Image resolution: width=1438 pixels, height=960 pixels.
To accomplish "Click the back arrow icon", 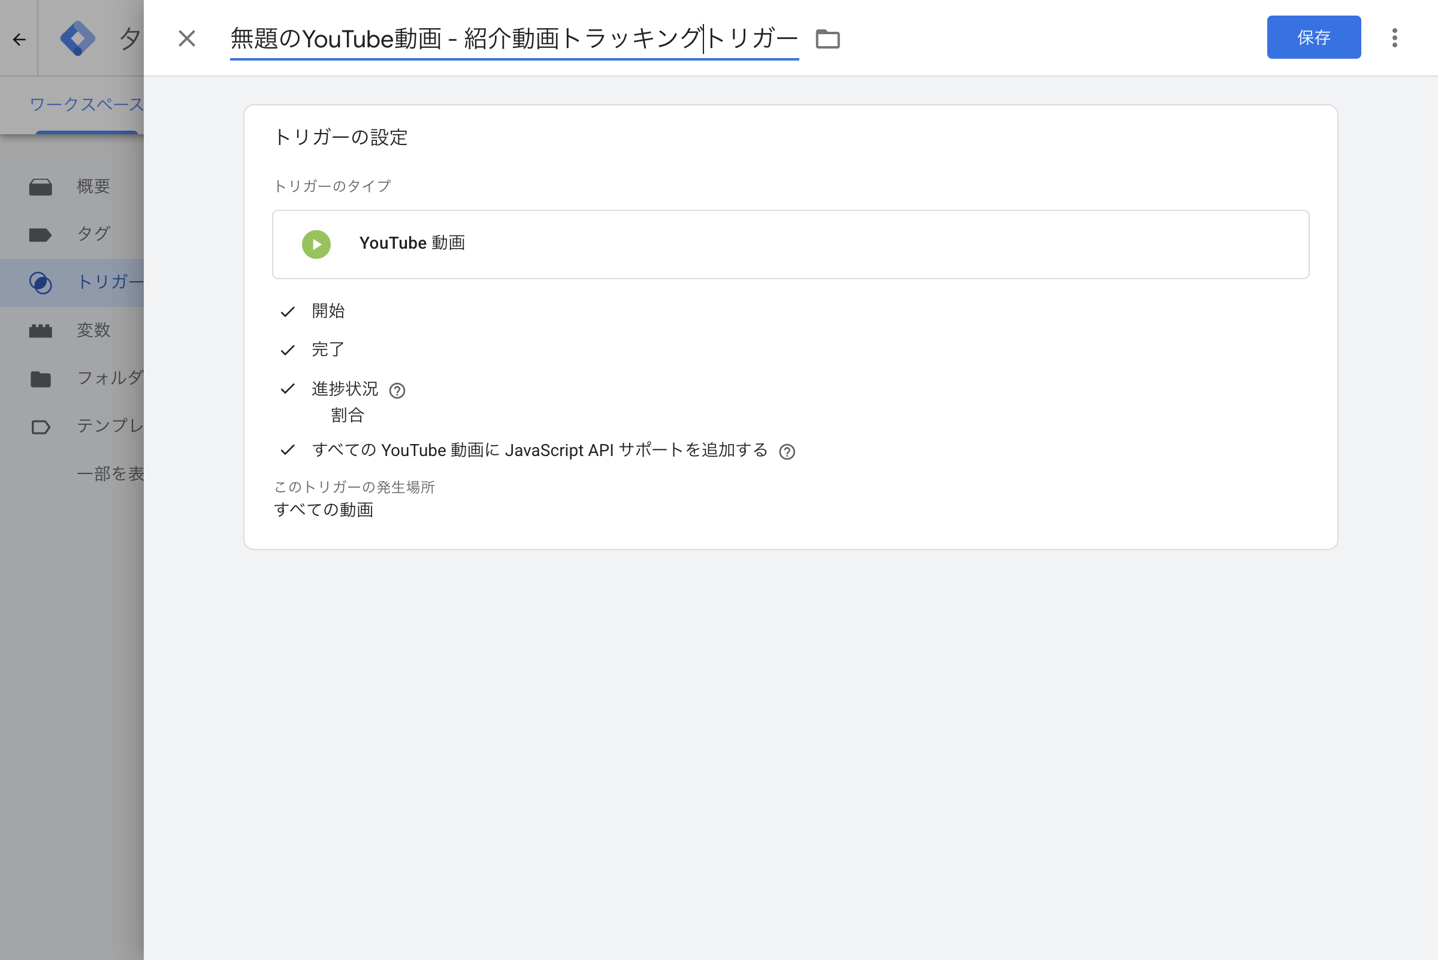I will pyautogui.click(x=19, y=40).
